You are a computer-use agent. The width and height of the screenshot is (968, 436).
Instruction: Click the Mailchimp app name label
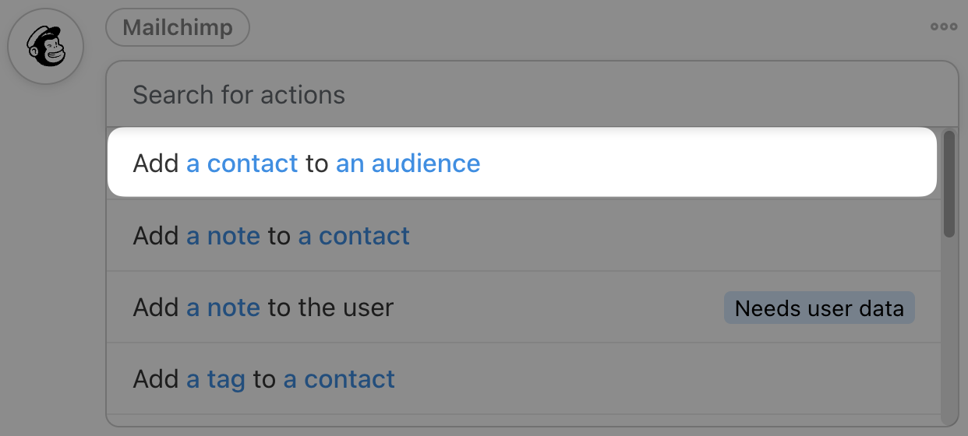click(178, 28)
